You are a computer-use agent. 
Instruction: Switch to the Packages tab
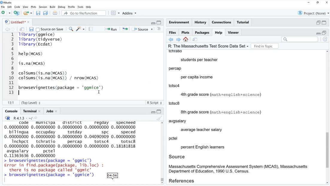click(202, 33)
